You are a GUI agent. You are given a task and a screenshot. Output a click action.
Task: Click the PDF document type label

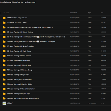point(92,103)
